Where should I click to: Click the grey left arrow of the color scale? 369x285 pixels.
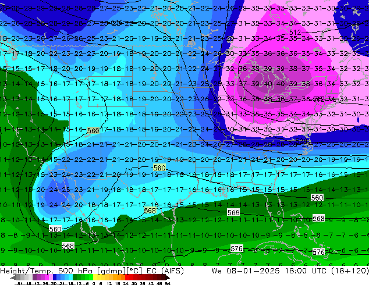coord(13,277)
